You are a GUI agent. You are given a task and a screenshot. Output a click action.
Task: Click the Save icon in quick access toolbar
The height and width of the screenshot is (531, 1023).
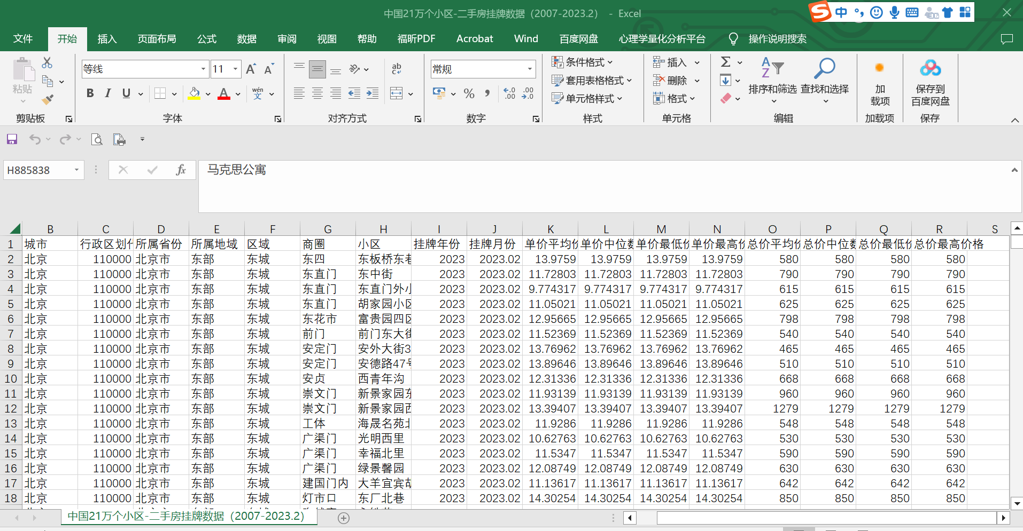pyautogui.click(x=12, y=139)
